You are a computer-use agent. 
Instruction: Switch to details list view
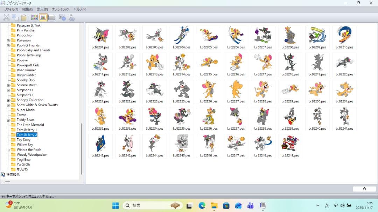52,17
